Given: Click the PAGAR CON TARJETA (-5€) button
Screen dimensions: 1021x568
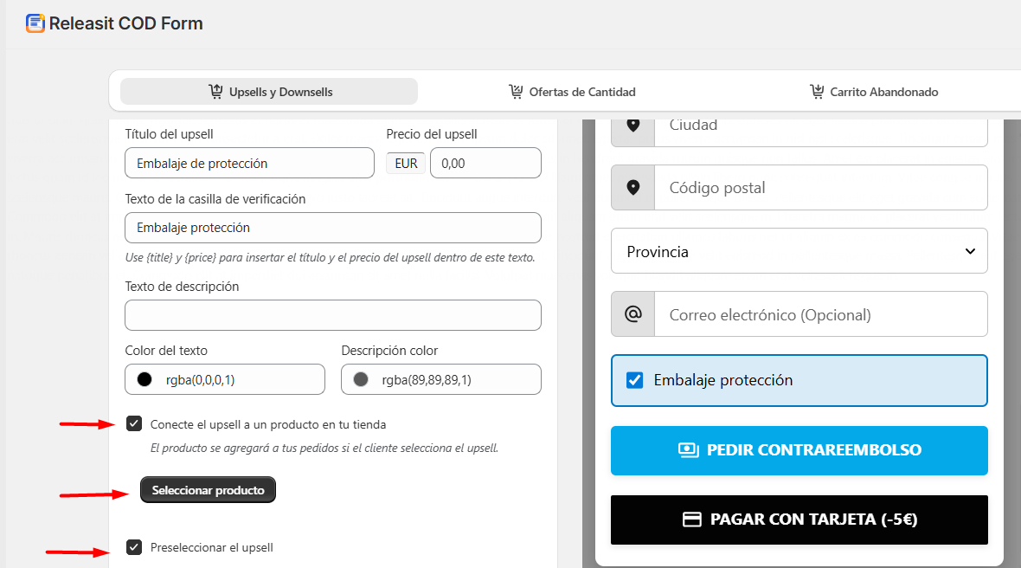Looking at the screenshot, I should (799, 520).
